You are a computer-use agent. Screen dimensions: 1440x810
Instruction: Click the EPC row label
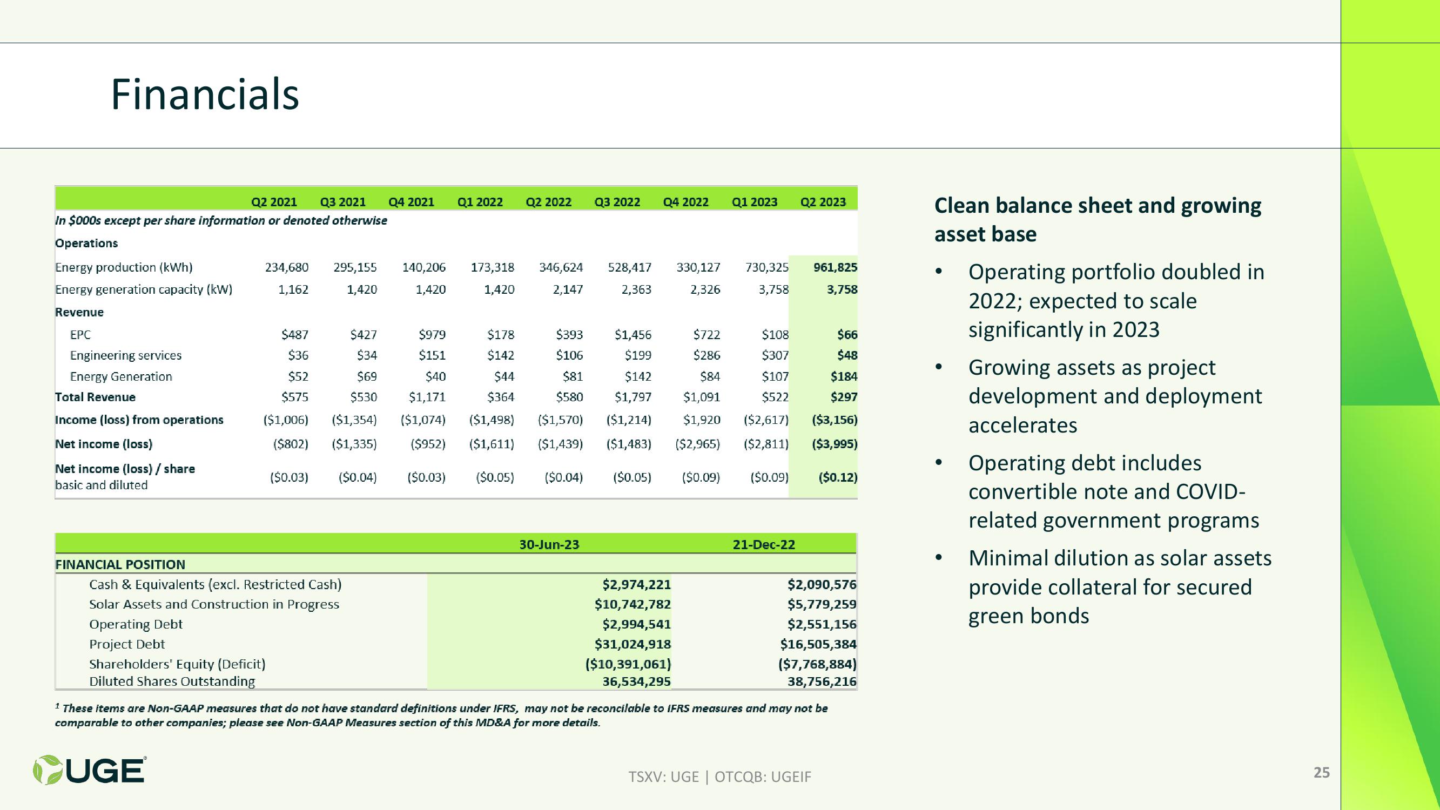[x=80, y=335]
